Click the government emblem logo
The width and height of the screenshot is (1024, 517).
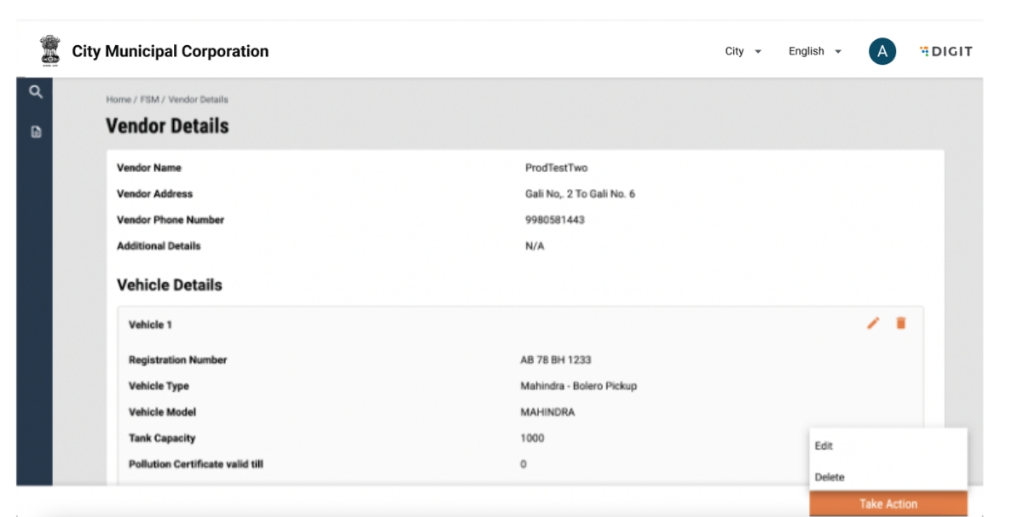point(50,51)
